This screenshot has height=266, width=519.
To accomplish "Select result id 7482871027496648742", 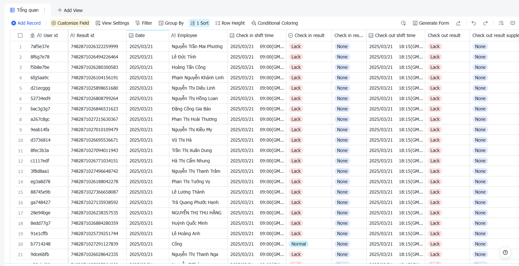I will [x=97, y=171].
